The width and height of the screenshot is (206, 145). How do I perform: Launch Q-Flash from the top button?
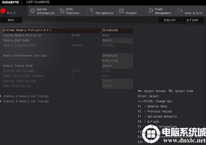192,20
